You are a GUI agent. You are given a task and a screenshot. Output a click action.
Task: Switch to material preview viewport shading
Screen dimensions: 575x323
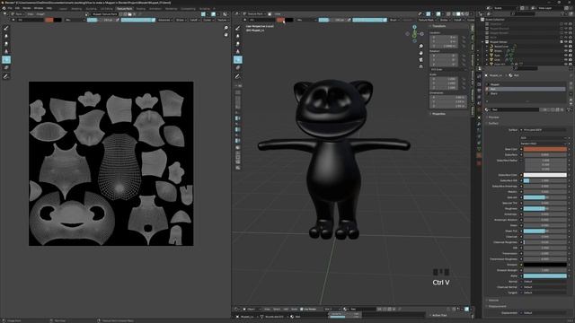[x=463, y=14]
